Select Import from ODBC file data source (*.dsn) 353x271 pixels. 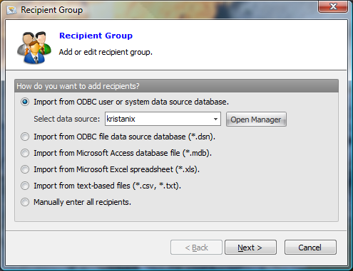point(25,137)
